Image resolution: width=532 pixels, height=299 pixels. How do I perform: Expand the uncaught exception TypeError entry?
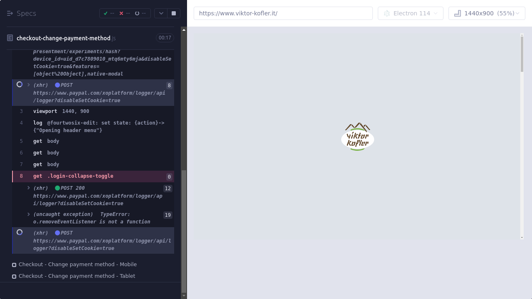[29, 214]
